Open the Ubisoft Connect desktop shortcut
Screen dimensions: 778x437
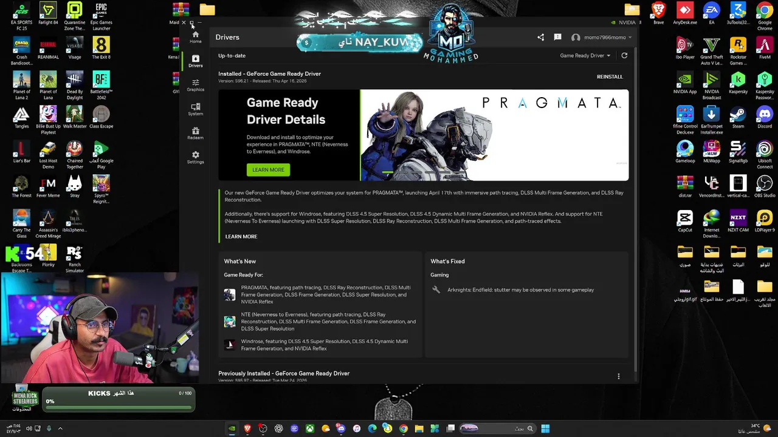[765, 155]
